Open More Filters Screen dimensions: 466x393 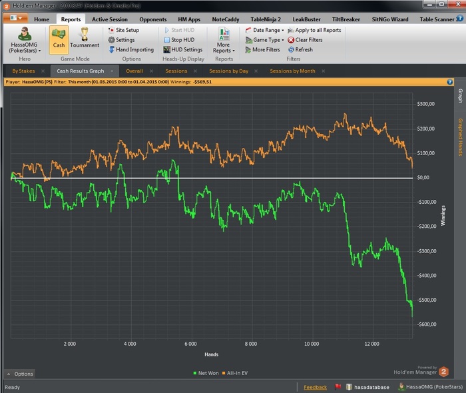tap(262, 50)
